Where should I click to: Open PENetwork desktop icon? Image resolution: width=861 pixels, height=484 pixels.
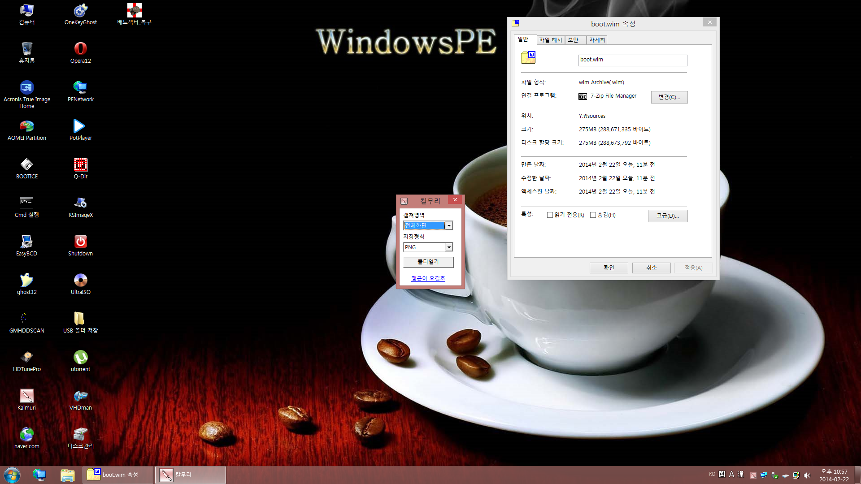(x=80, y=91)
